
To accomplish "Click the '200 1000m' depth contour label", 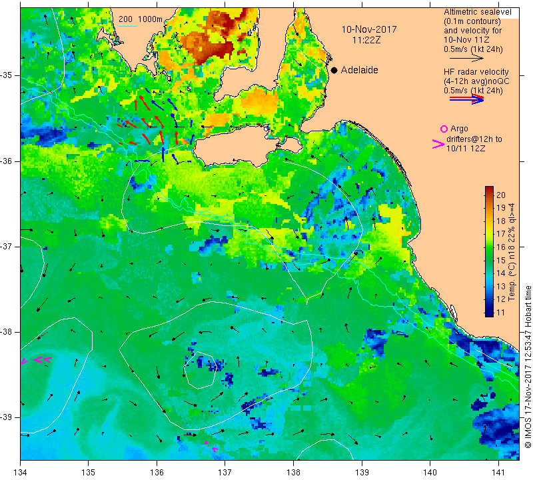I will (x=141, y=19).
